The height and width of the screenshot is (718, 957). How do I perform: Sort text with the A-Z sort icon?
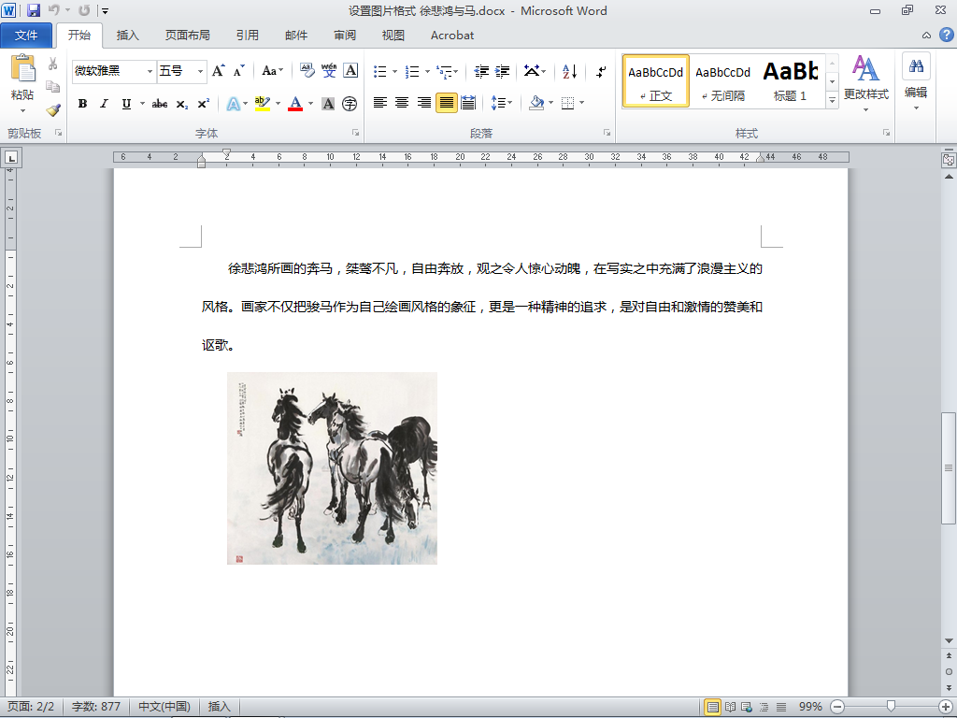tap(569, 71)
